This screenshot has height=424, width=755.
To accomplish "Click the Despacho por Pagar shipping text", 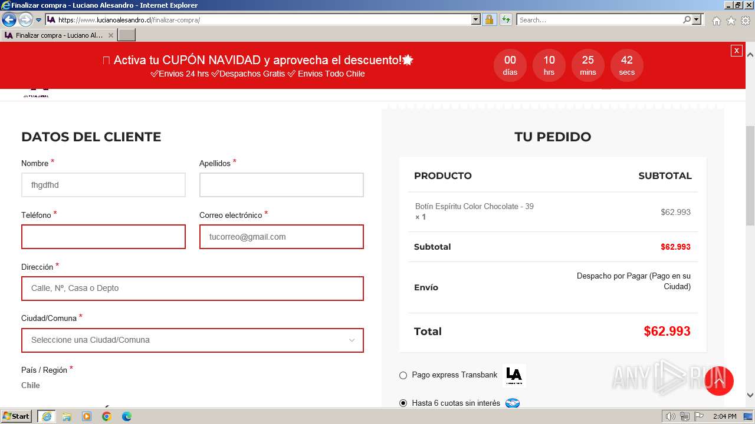I will point(633,281).
